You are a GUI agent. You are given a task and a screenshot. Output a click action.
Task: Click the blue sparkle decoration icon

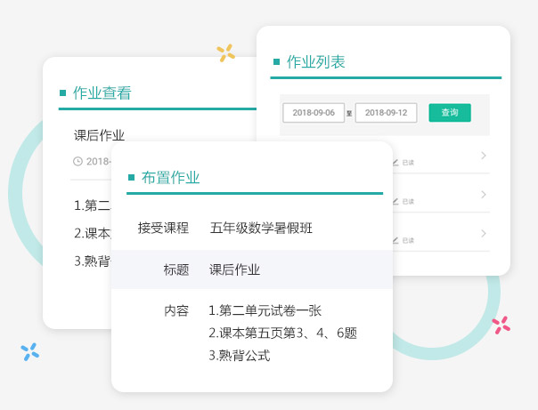30,351
